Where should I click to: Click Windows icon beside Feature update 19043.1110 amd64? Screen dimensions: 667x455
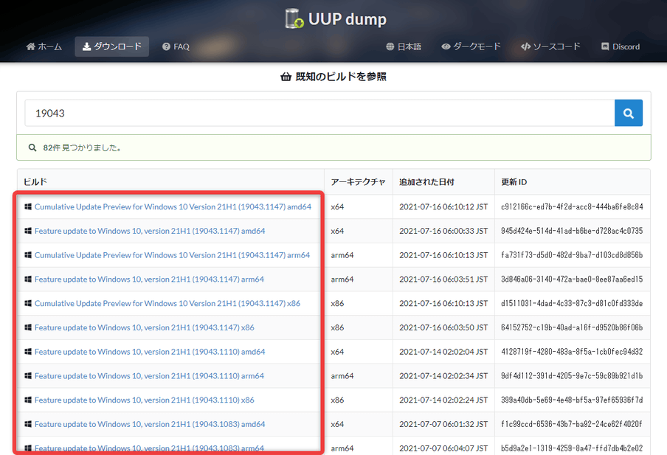click(x=28, y=352)
